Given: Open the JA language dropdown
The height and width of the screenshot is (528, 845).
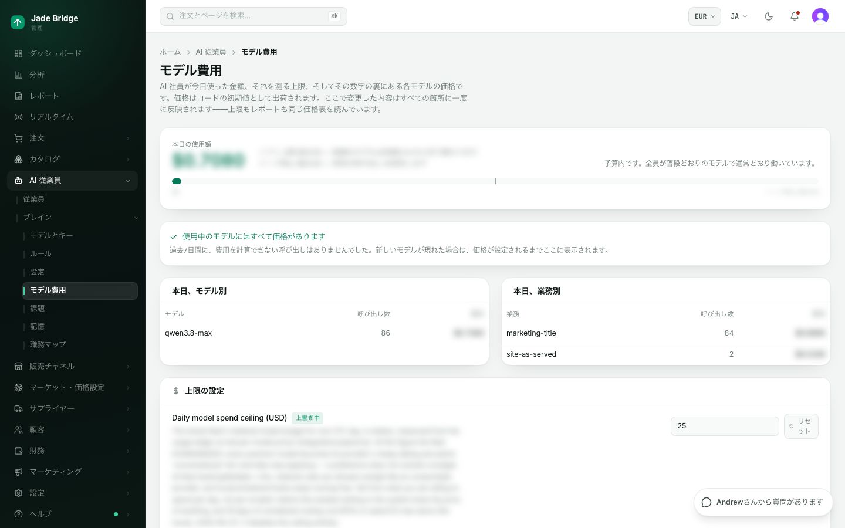Looking at the screenshot, I should point(739,16).
